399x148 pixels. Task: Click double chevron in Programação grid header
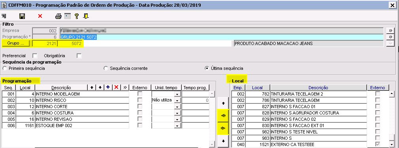point(125,88)
